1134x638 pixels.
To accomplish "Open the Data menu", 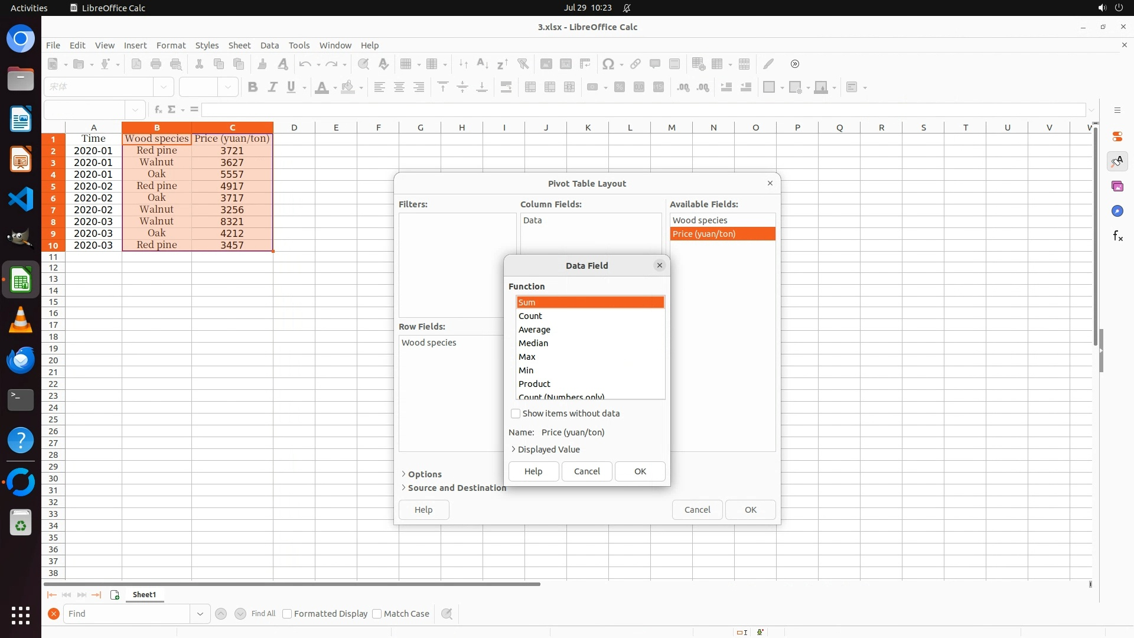I will point(269,45).
